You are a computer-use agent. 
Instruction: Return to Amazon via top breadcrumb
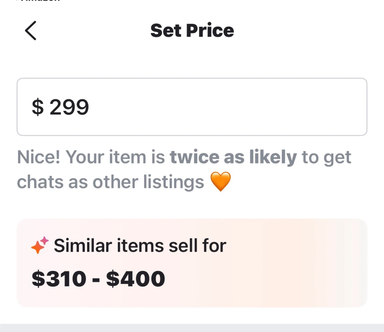tap(37, 1)
